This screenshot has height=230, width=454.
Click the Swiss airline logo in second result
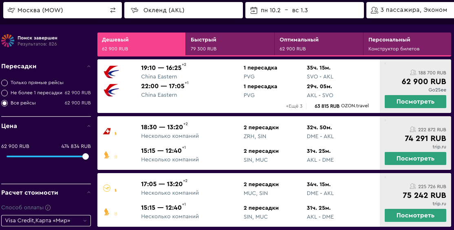pos(107,132)
